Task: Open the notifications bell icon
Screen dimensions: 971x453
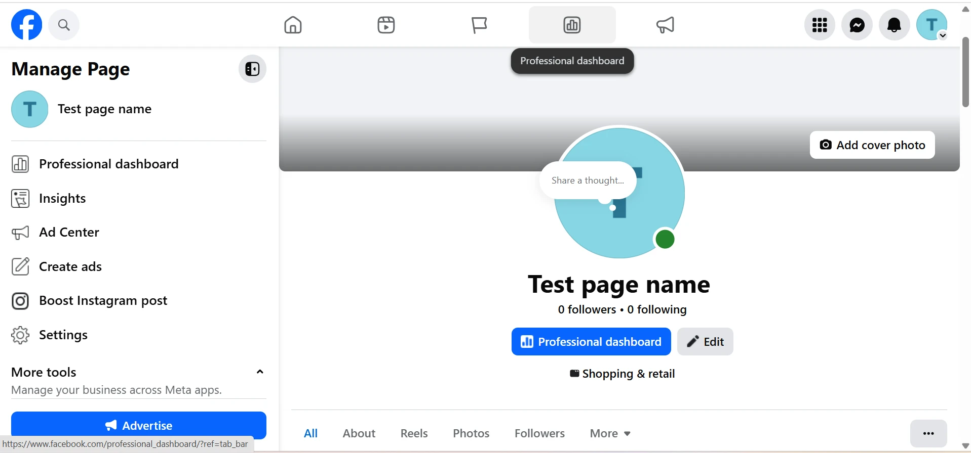Action: coord(895,25)
